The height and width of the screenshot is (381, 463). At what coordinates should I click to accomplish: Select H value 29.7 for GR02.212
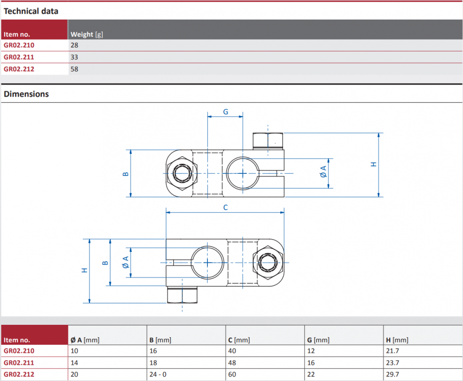click(393, 374)
